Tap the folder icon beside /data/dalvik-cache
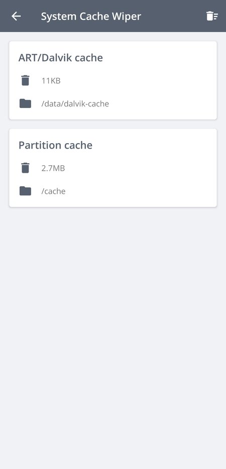 pyautogui.click(x=26, y=103)
